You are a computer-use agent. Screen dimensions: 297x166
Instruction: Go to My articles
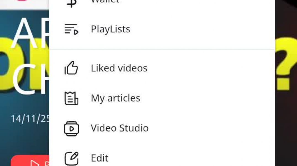115,98
